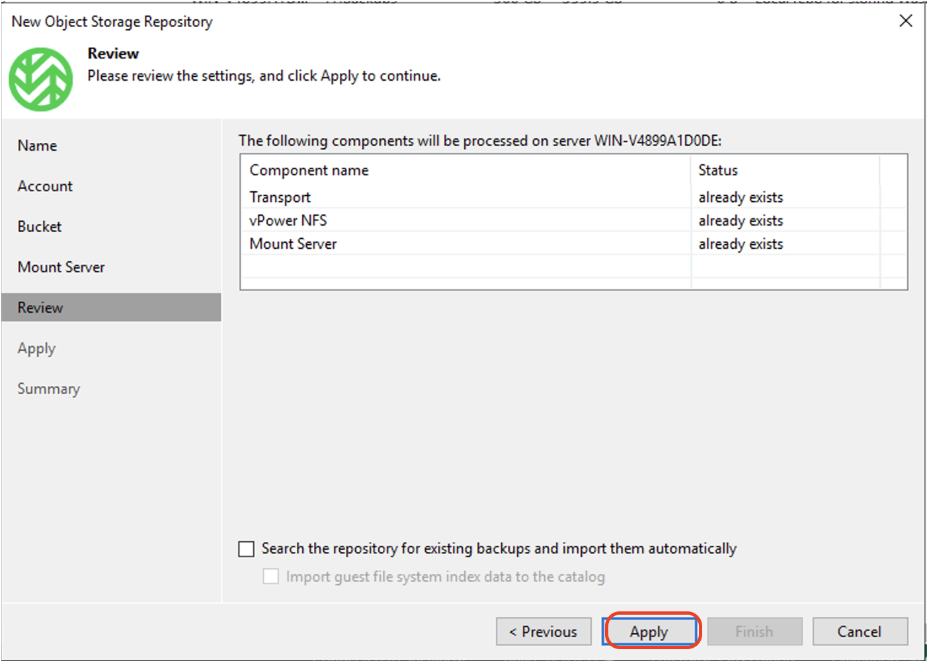The height and width of the screenshot is (663, 927).
Task: Select the Summary step in sidebar
Action: [48, 389]
